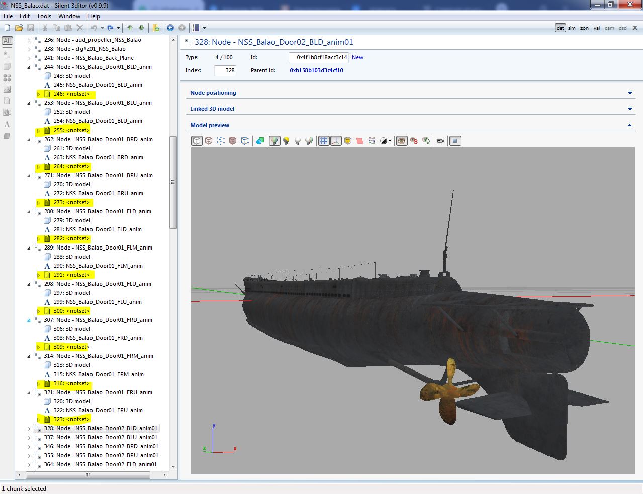Select node 337 NSS_Balao_Door02_BLU_anim01
This screenshot has height=494, width=643.
[101, 437]
